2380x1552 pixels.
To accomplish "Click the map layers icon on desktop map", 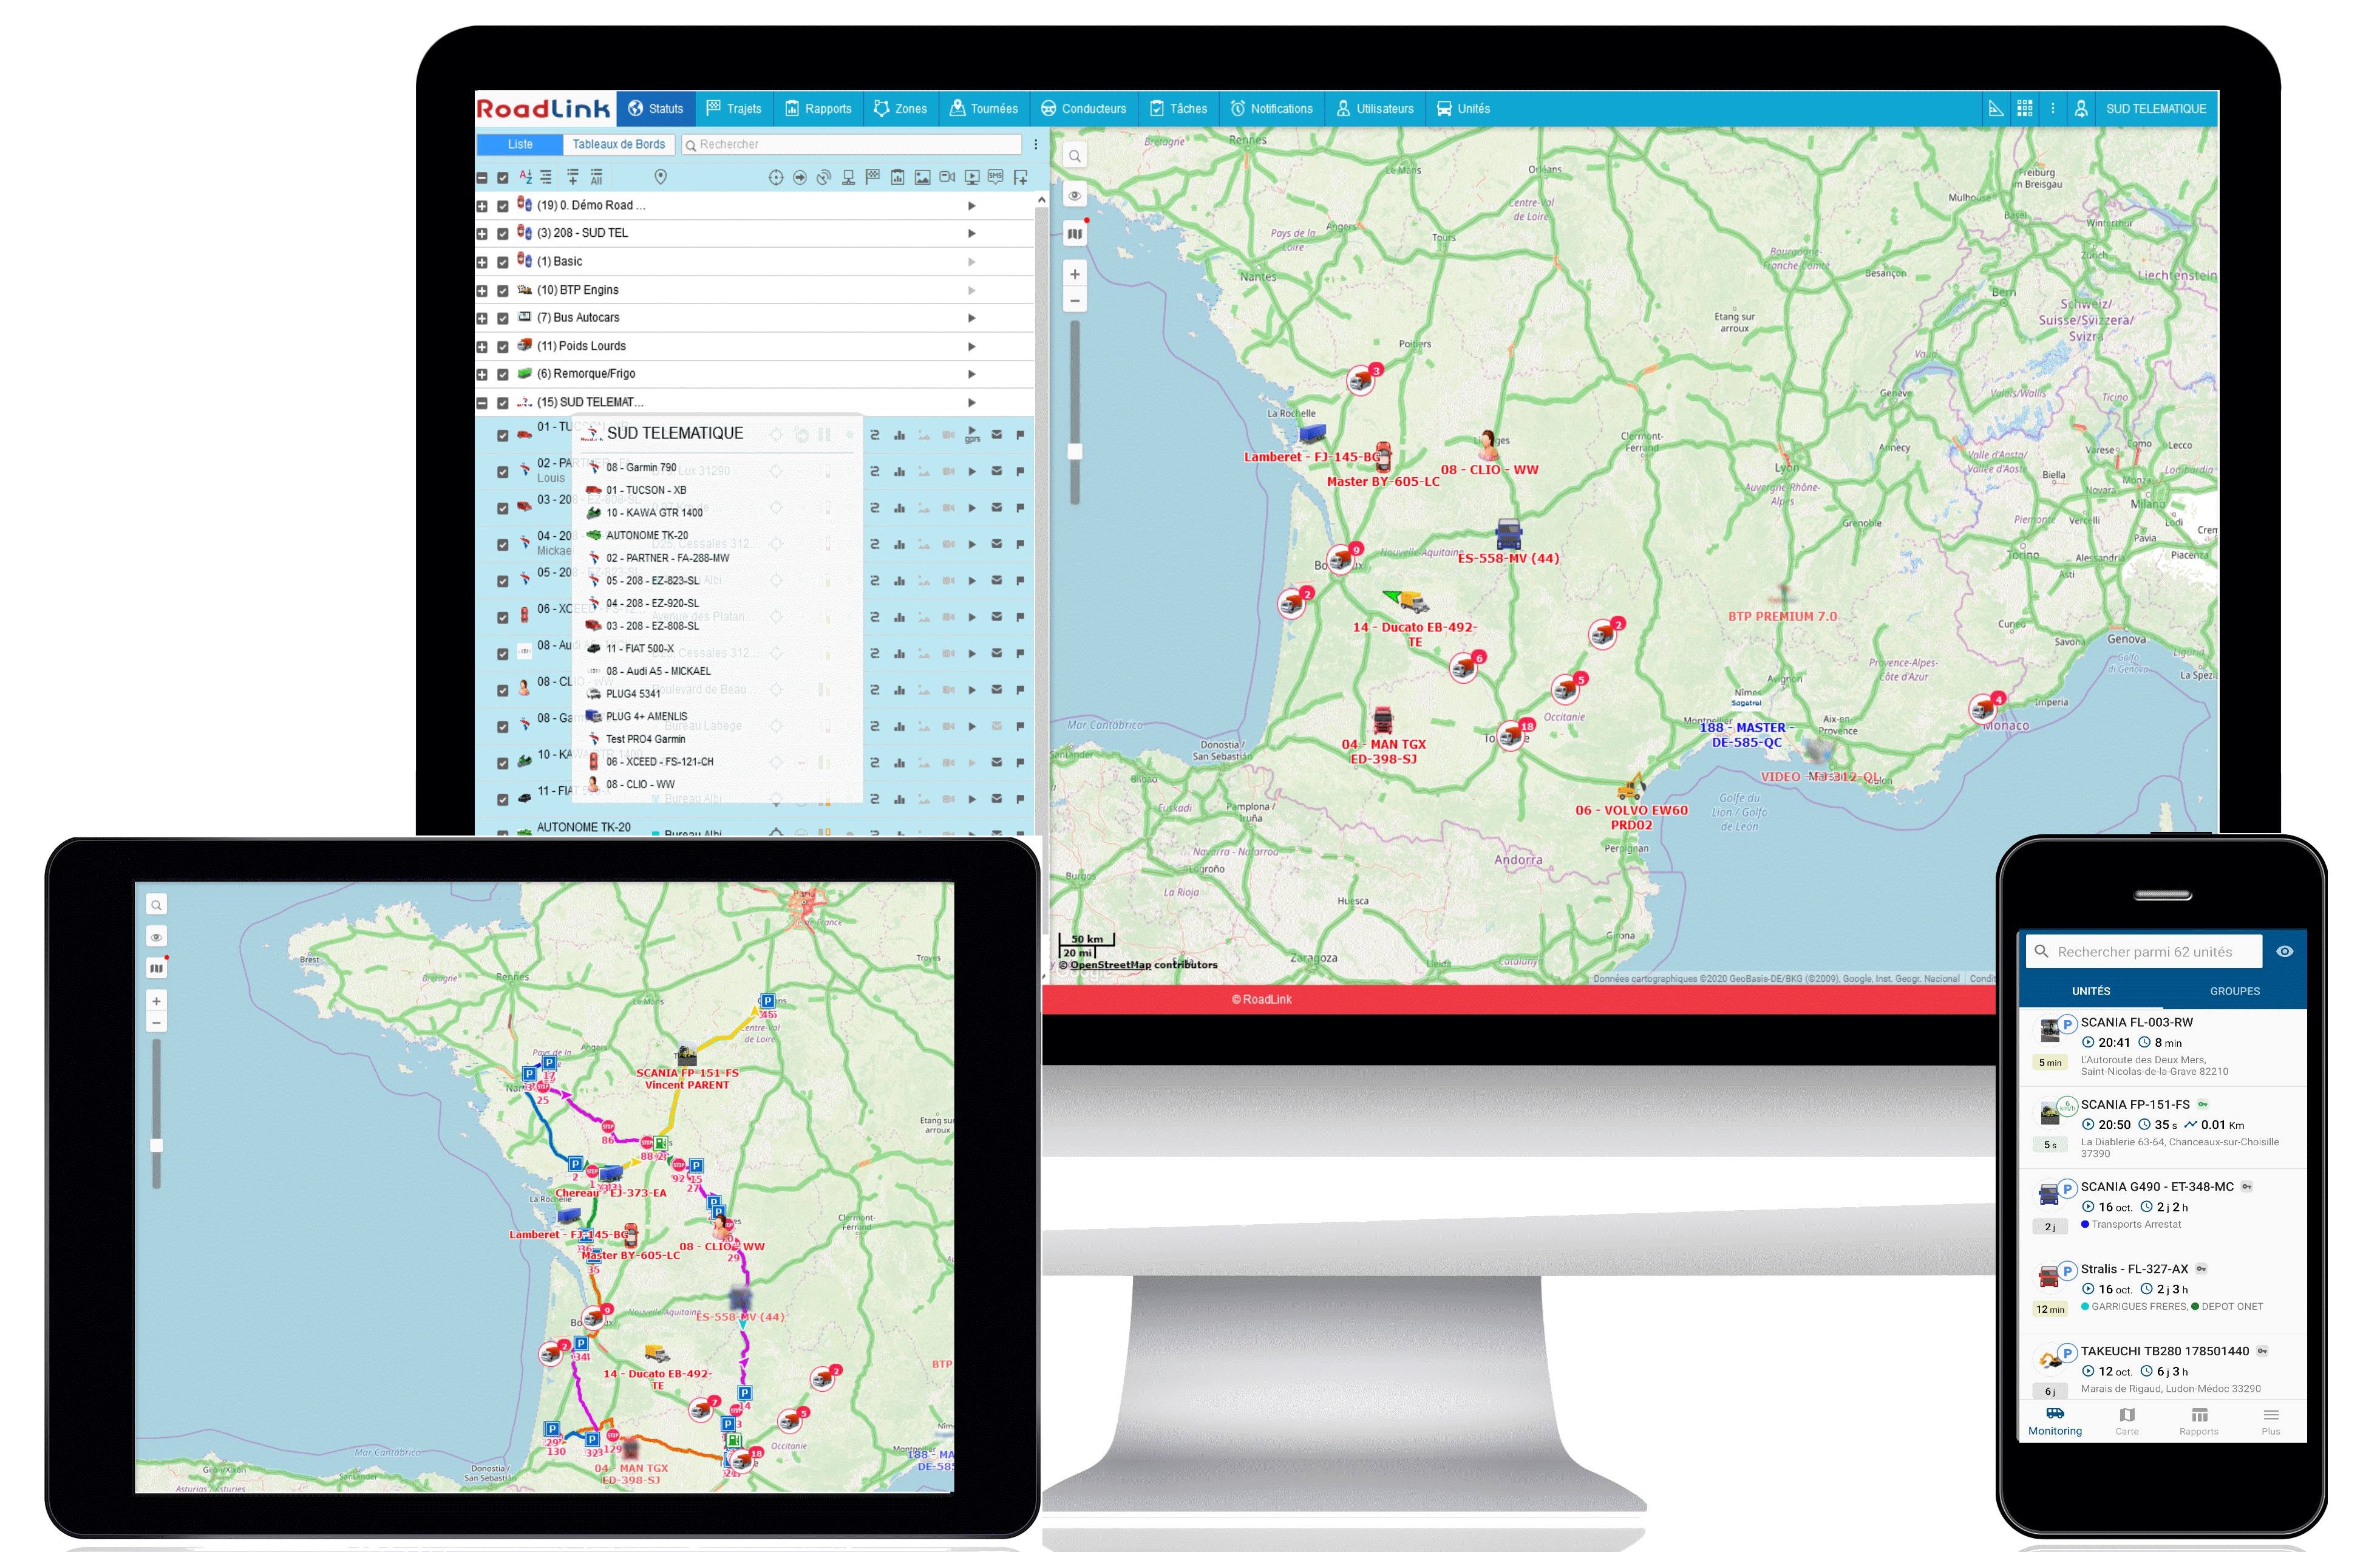I will click(x=1074, y=234).
